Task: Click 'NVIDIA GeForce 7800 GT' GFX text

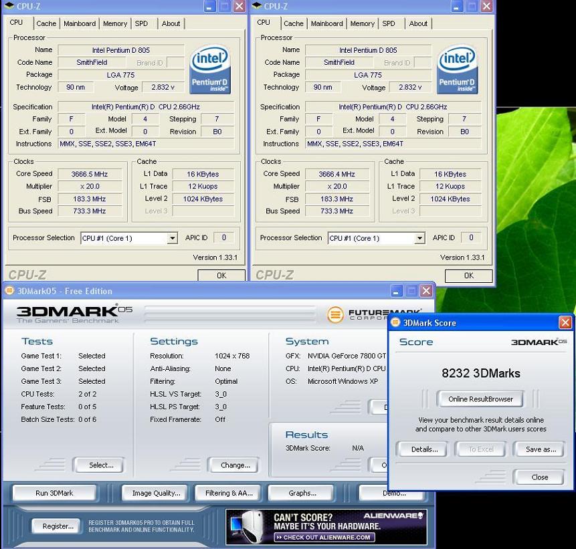Action: [347, 356]
